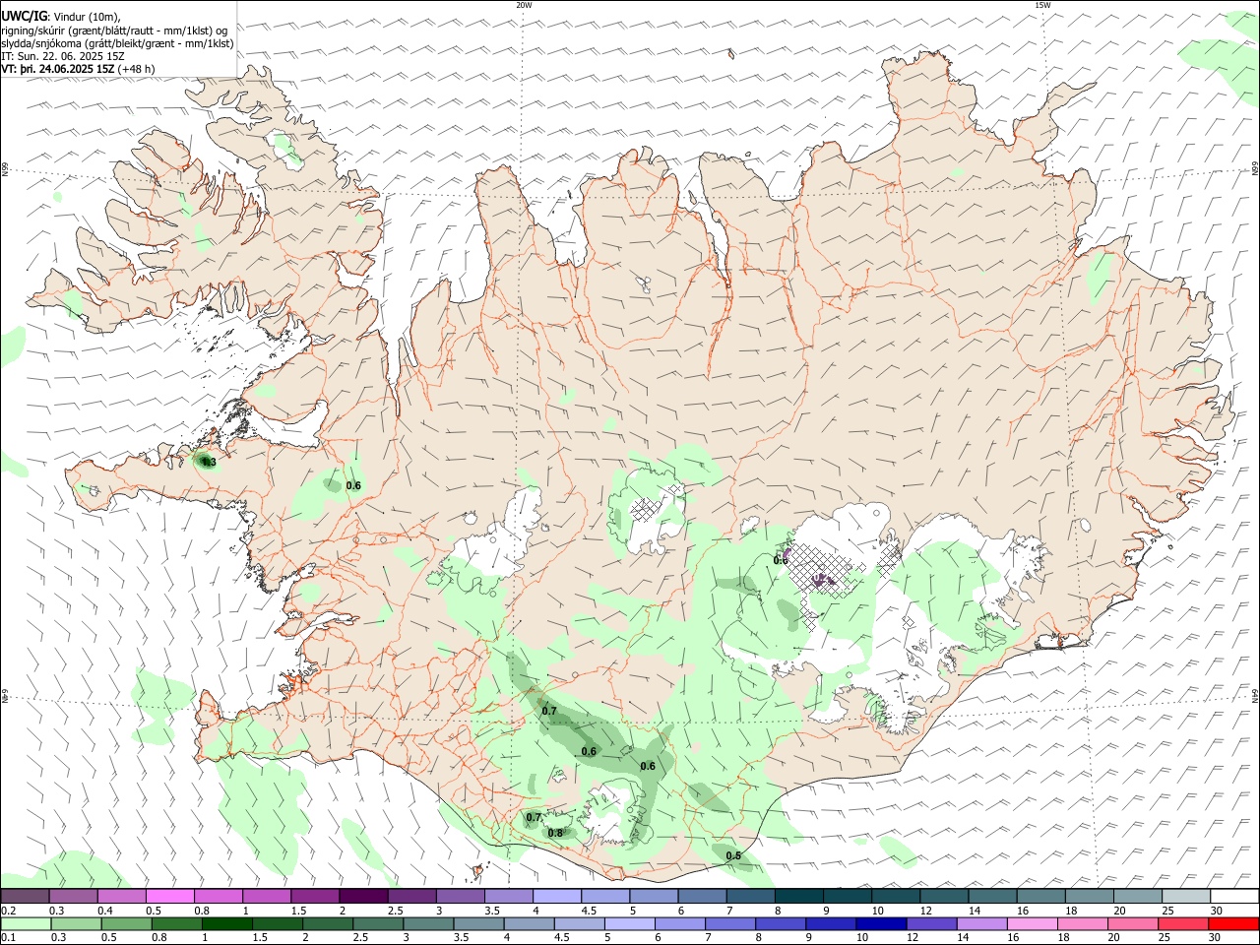This screenshot has height=945, width=1260.
Task: Click the '0.2' label under snow legend
Action: [x=9, y=911]
